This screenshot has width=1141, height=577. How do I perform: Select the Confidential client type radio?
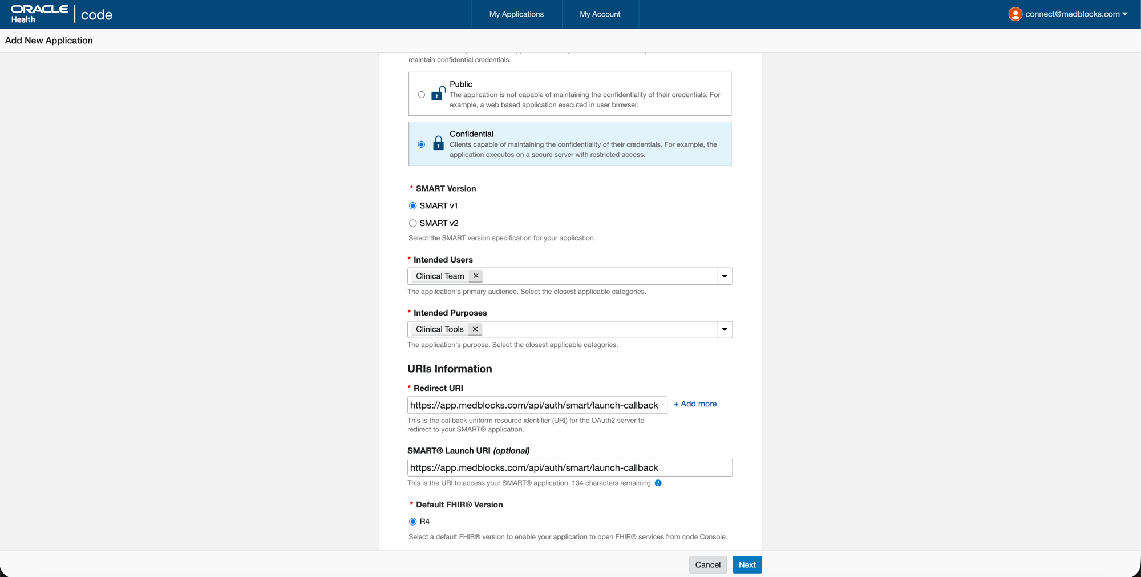tap(422, 144)
